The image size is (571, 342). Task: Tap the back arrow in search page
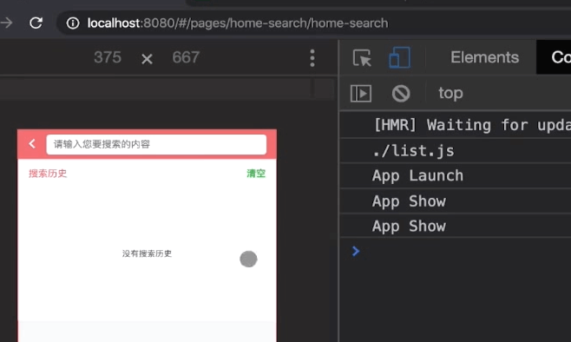32,144
